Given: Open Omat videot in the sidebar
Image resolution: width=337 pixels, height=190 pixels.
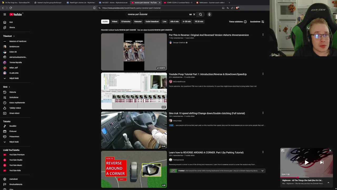Looking at the screenshot, I should tap(15, 113).
